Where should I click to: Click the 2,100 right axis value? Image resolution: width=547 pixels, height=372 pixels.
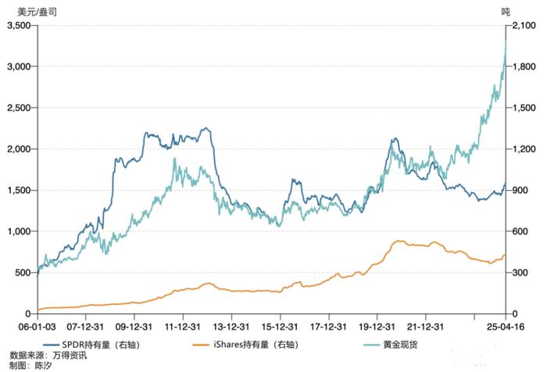[x=524, y=25]
